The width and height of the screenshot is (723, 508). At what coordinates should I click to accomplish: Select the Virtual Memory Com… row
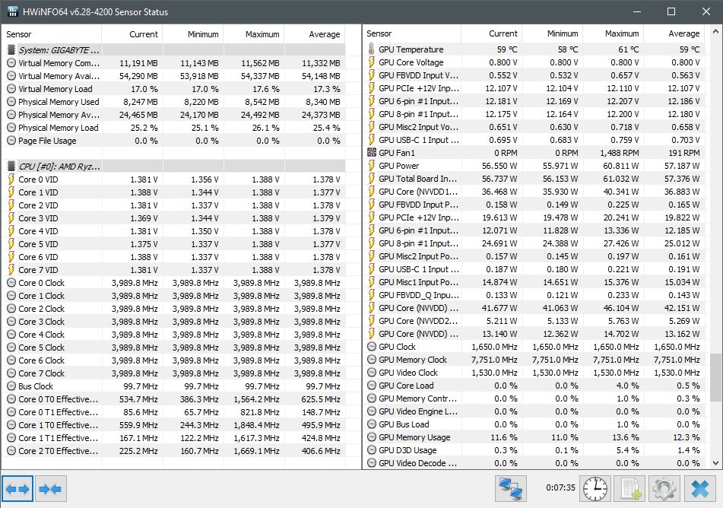click(173, 63)
